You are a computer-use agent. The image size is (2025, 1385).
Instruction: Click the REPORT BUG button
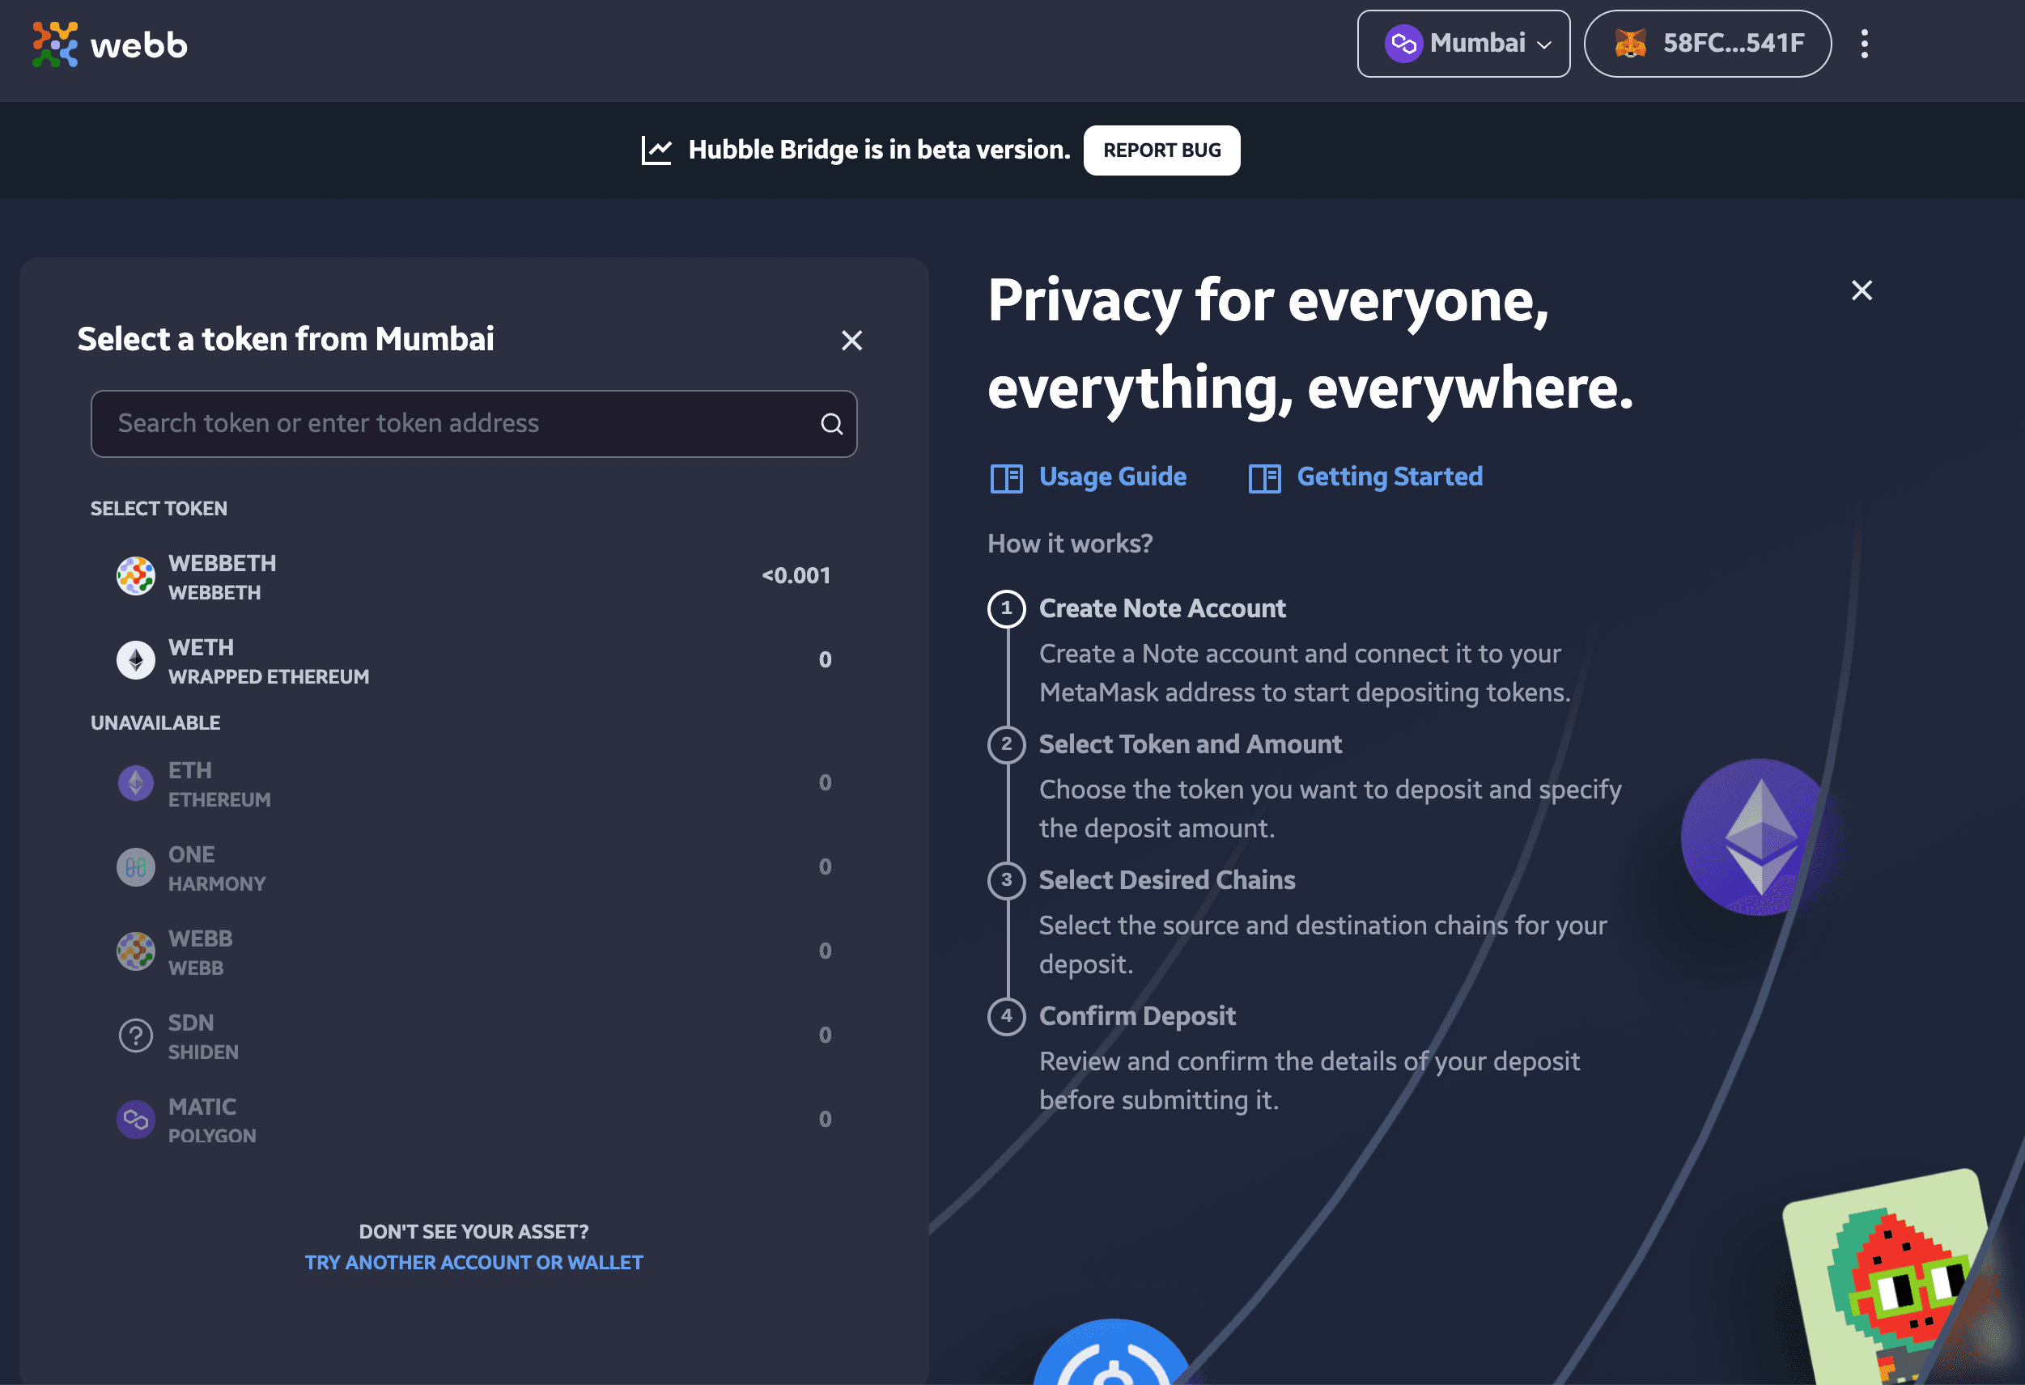tap(1161, 150)
